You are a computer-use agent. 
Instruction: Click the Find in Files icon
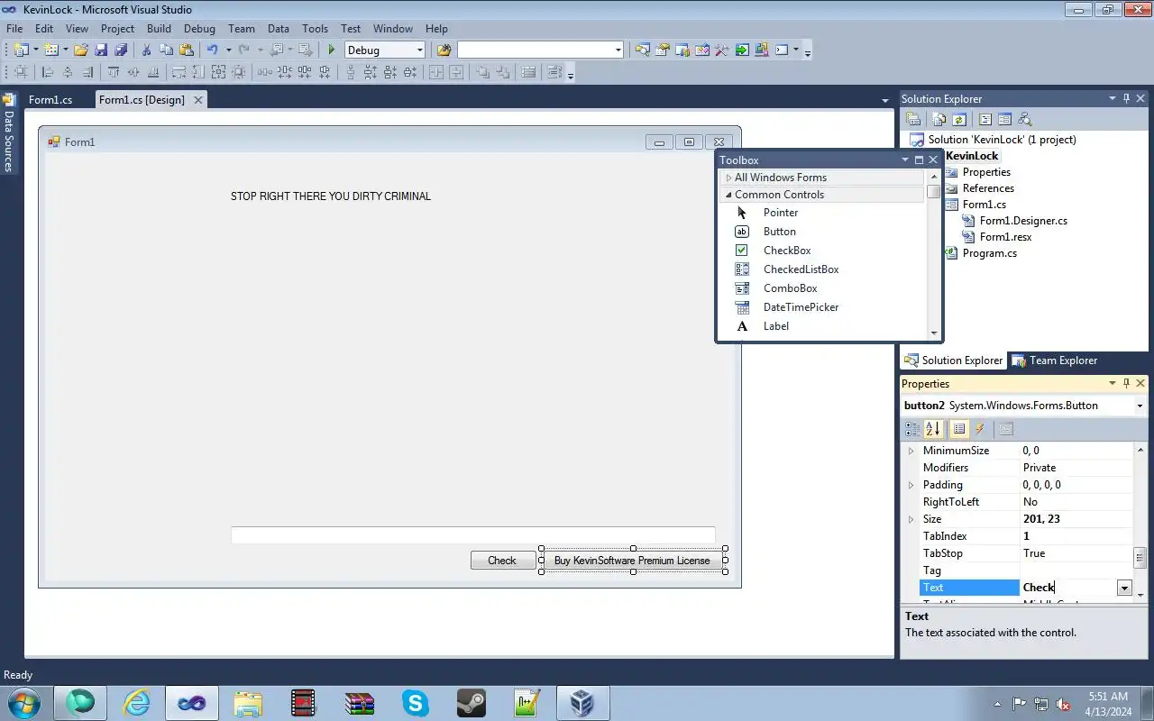coord(444,50)
